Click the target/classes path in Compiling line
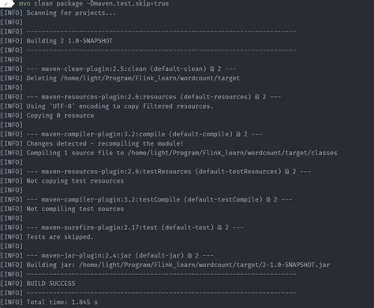The image size is (374, 308). (x=233, y=153)
